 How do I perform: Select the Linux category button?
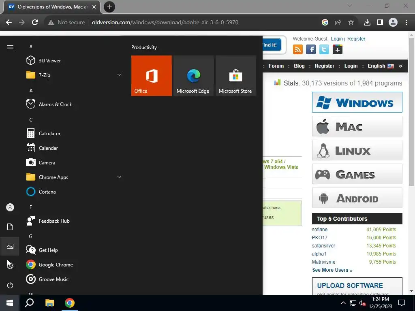pos(357,150)
